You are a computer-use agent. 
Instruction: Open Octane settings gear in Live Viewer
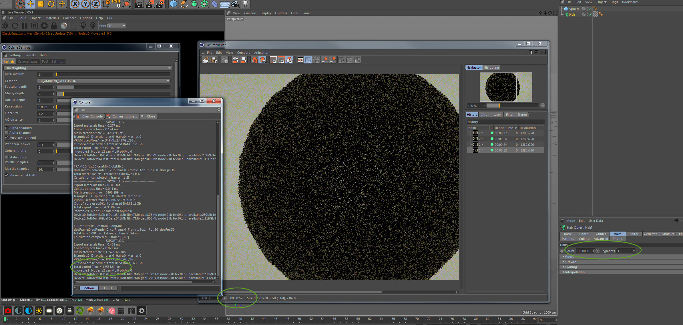point(44,26)
